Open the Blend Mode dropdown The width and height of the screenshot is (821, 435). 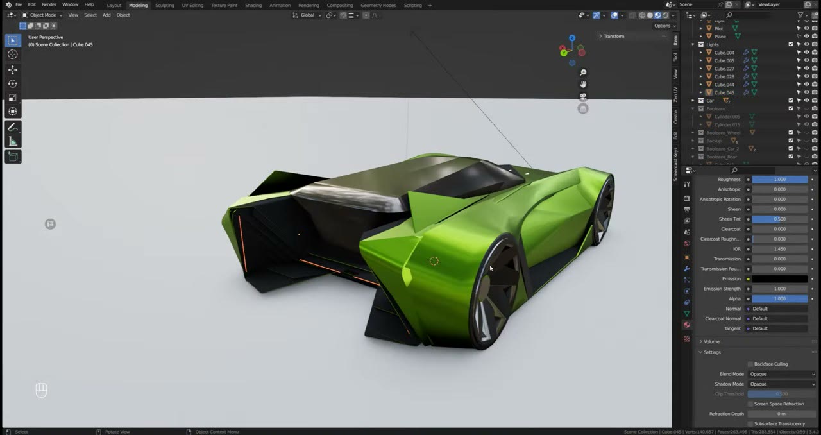pyautogui.click(x=783, y=374)
